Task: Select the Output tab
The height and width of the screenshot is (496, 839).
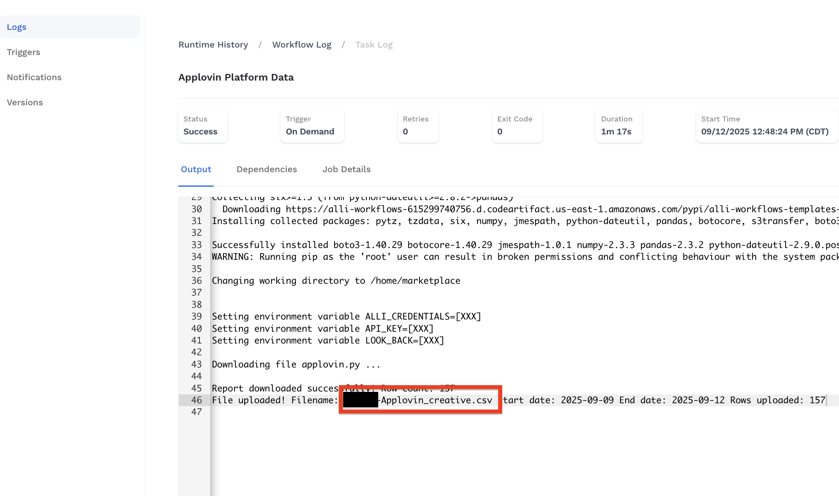Action: 196,169
